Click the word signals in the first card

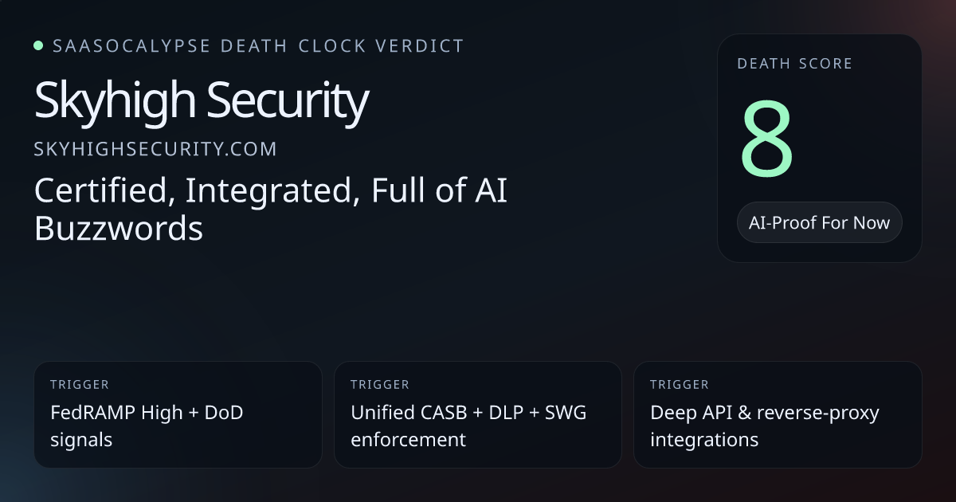point(80,439)
